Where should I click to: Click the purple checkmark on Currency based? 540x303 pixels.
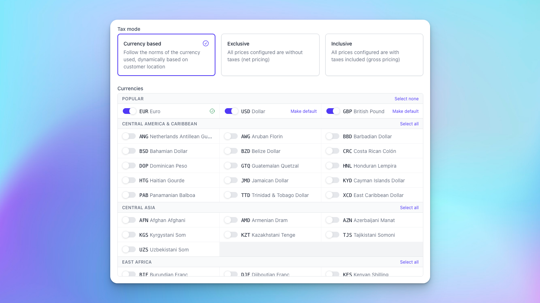coord(206,43)
